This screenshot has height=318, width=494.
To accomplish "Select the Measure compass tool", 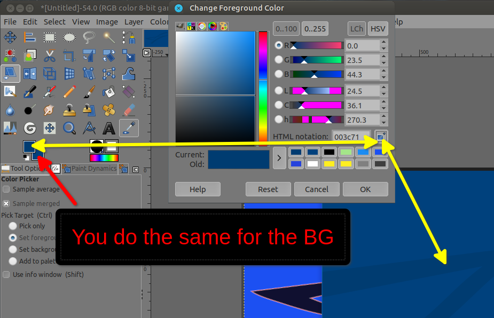I will pyautogui.click(x=89, y=128).
